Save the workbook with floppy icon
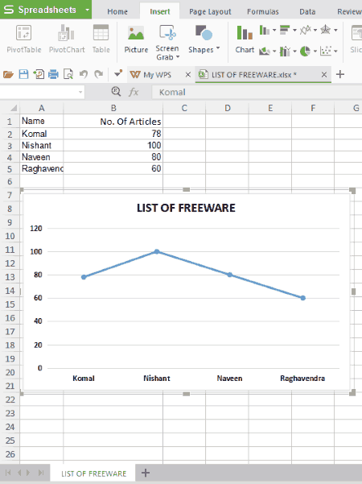 (23, 74)
